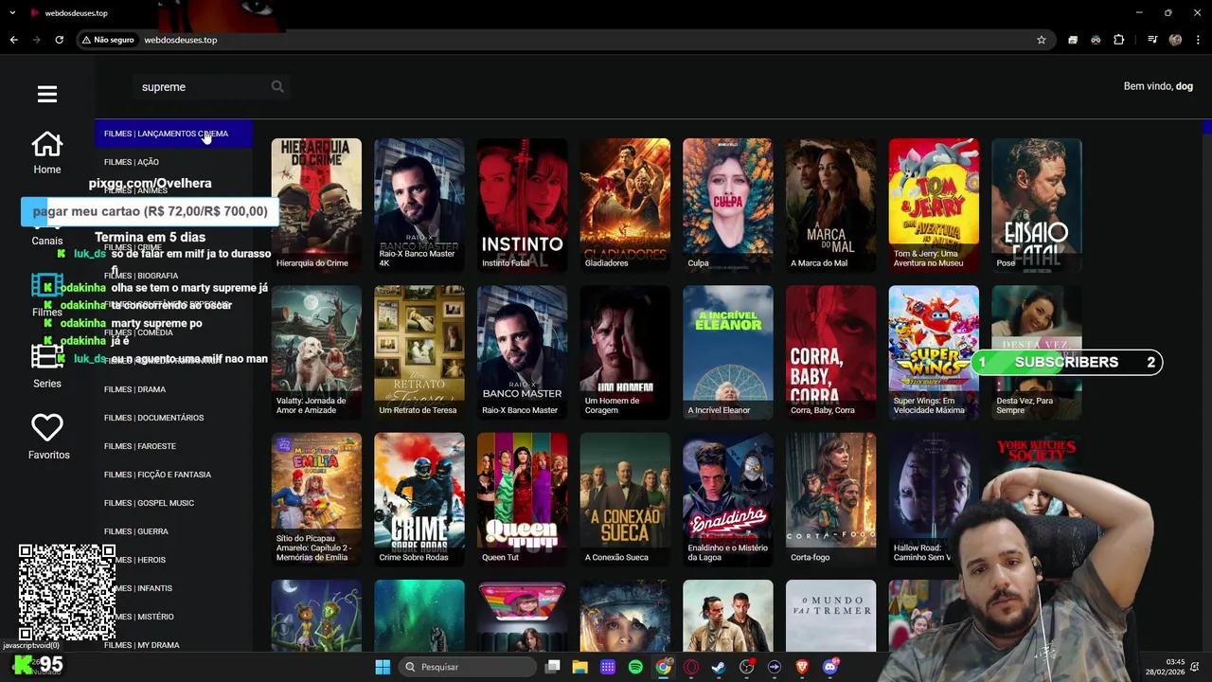Open the Chrome three-dot menu
The height and width of the screenshot is (682, 1212).
(1199, 40)
